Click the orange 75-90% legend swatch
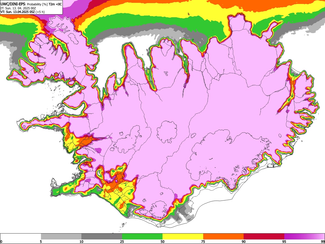 (223, 237)
